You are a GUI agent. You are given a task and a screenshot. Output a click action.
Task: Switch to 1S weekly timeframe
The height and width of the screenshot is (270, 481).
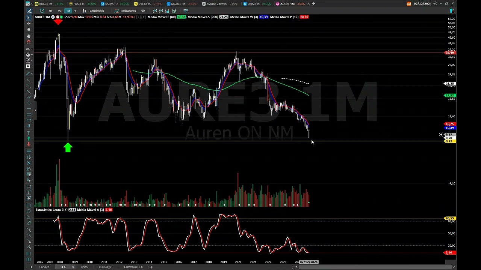[x=59, y=11]
